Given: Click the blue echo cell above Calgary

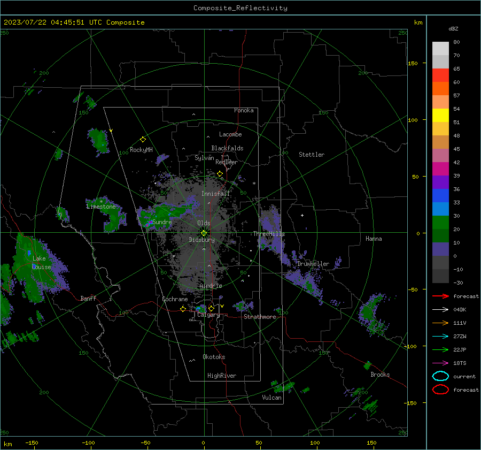Looking at the screenshot, I should tap(199, 308).
